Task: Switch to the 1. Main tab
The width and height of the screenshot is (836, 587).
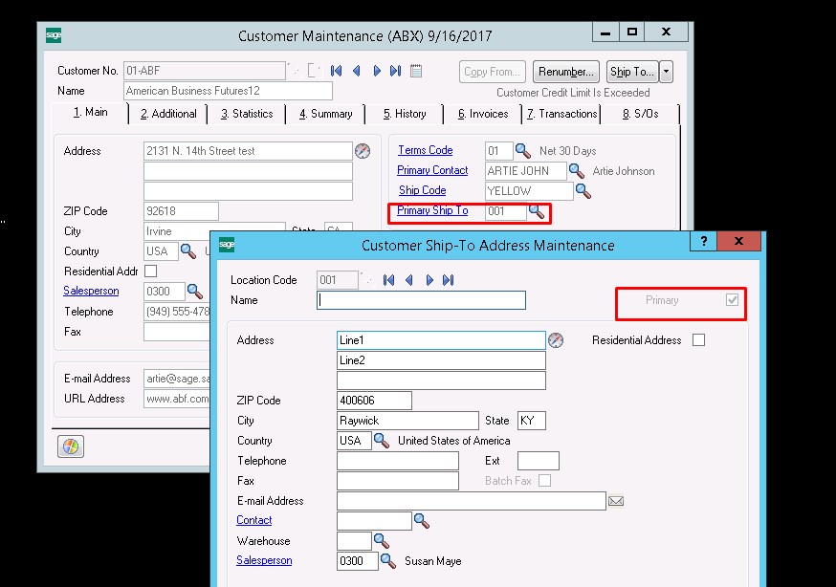Action: pos(91,113)
